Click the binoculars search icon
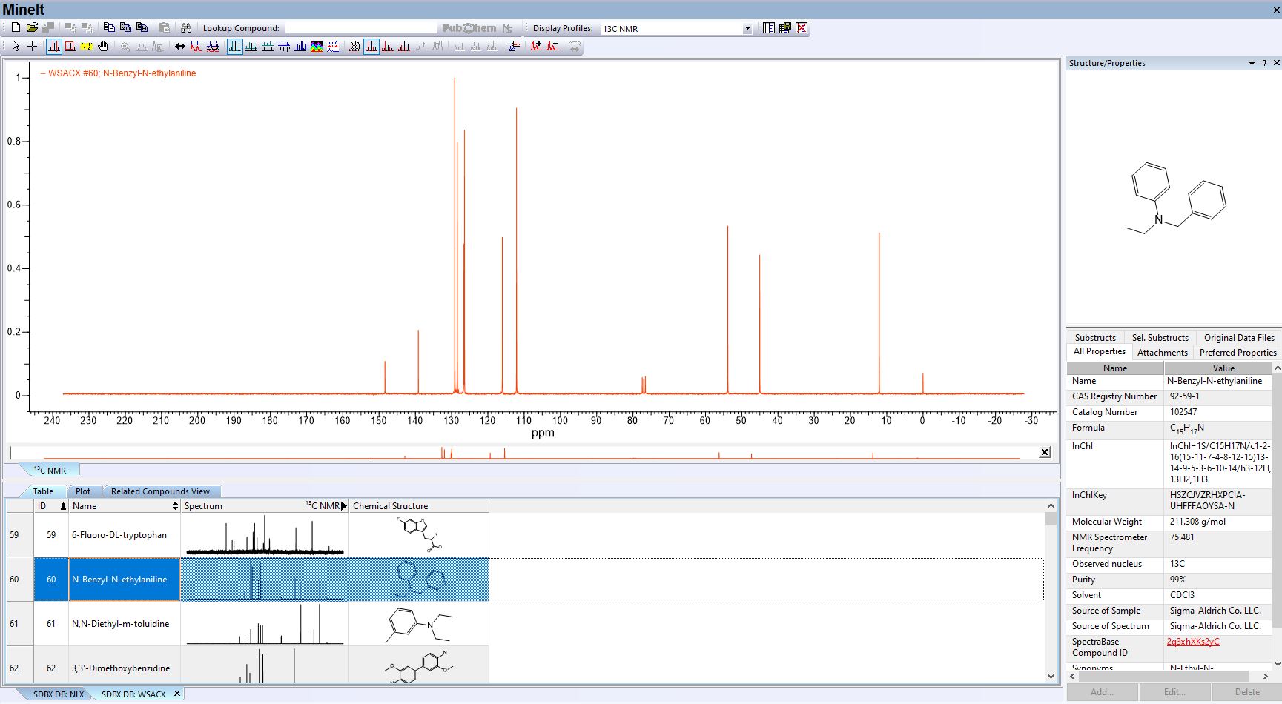1282x704 pixels. coord(186,28)
